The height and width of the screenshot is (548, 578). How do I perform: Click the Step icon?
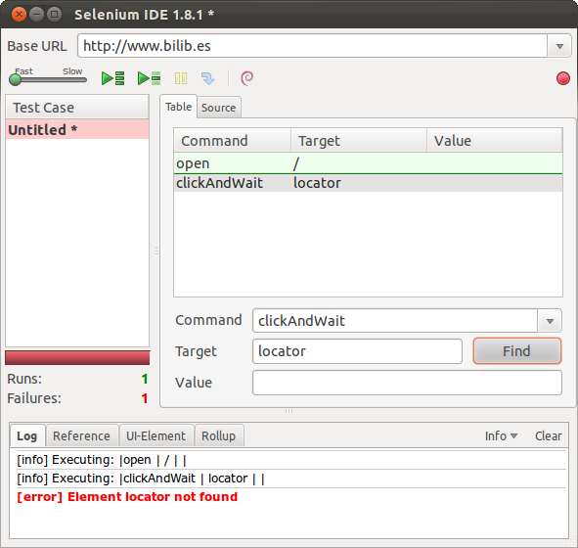208,78
